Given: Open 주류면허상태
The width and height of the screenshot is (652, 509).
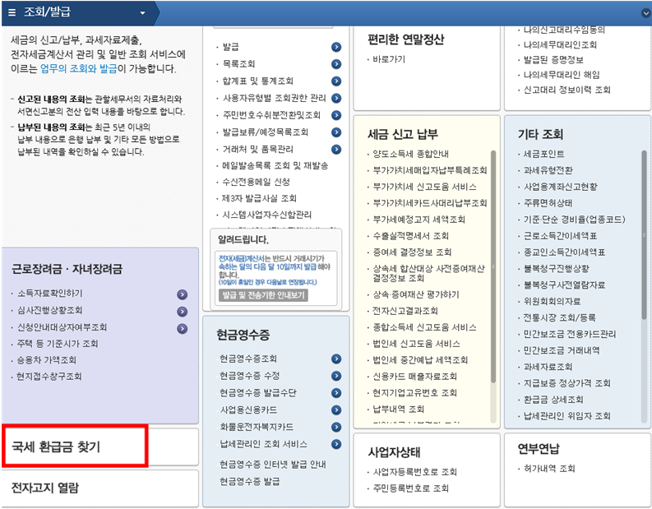Looking at the screenshot, I should coord(548,203).
